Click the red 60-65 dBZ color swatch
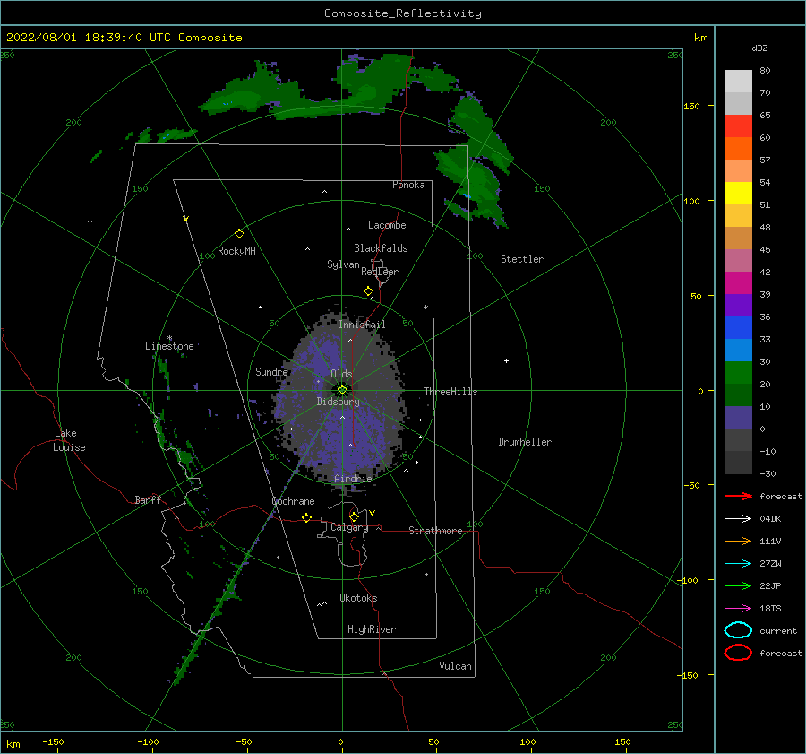Screen dimensions: 806x754 (738, 126)
